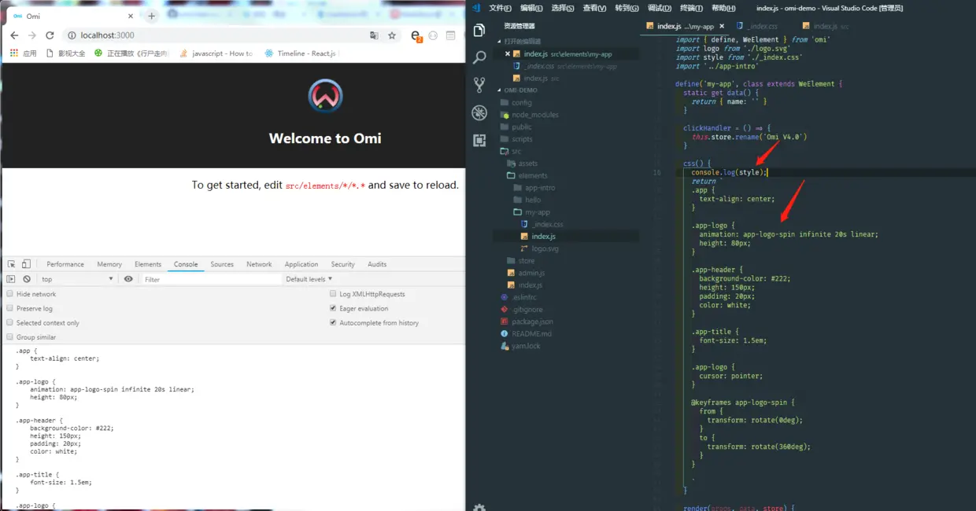Click the extension icon with orange badge
Image resolution: width=976 pixels, height=511 pixels.
click(416, 36)
